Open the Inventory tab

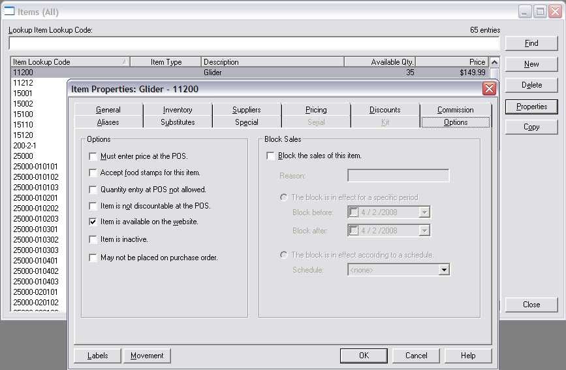[x=178, y=109]
